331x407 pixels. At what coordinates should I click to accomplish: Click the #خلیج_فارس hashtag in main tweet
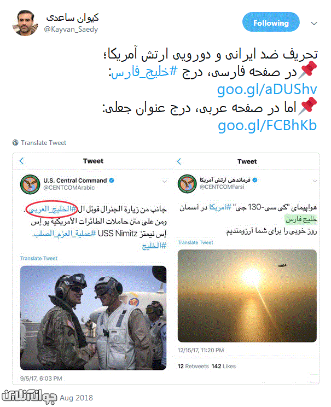coord(144,72)
